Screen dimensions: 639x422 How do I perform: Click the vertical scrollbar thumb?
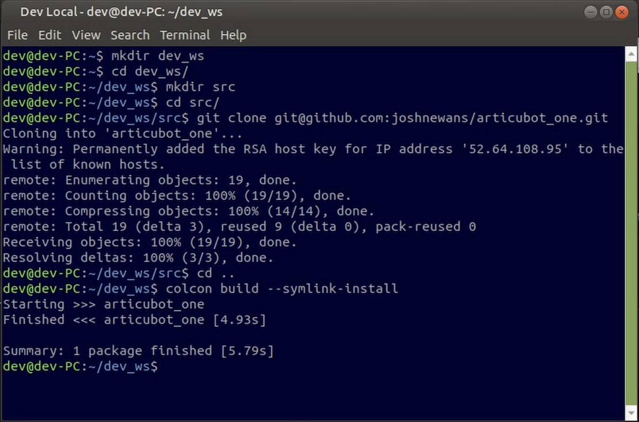tap(631, 233)
